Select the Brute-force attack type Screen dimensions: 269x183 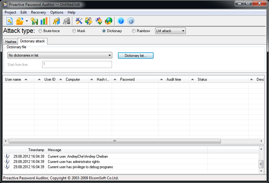pyautogui.click(x=41, y=31)
